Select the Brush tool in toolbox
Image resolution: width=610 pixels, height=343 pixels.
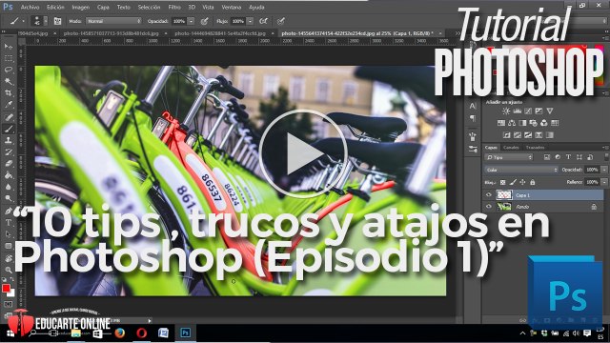9,129
